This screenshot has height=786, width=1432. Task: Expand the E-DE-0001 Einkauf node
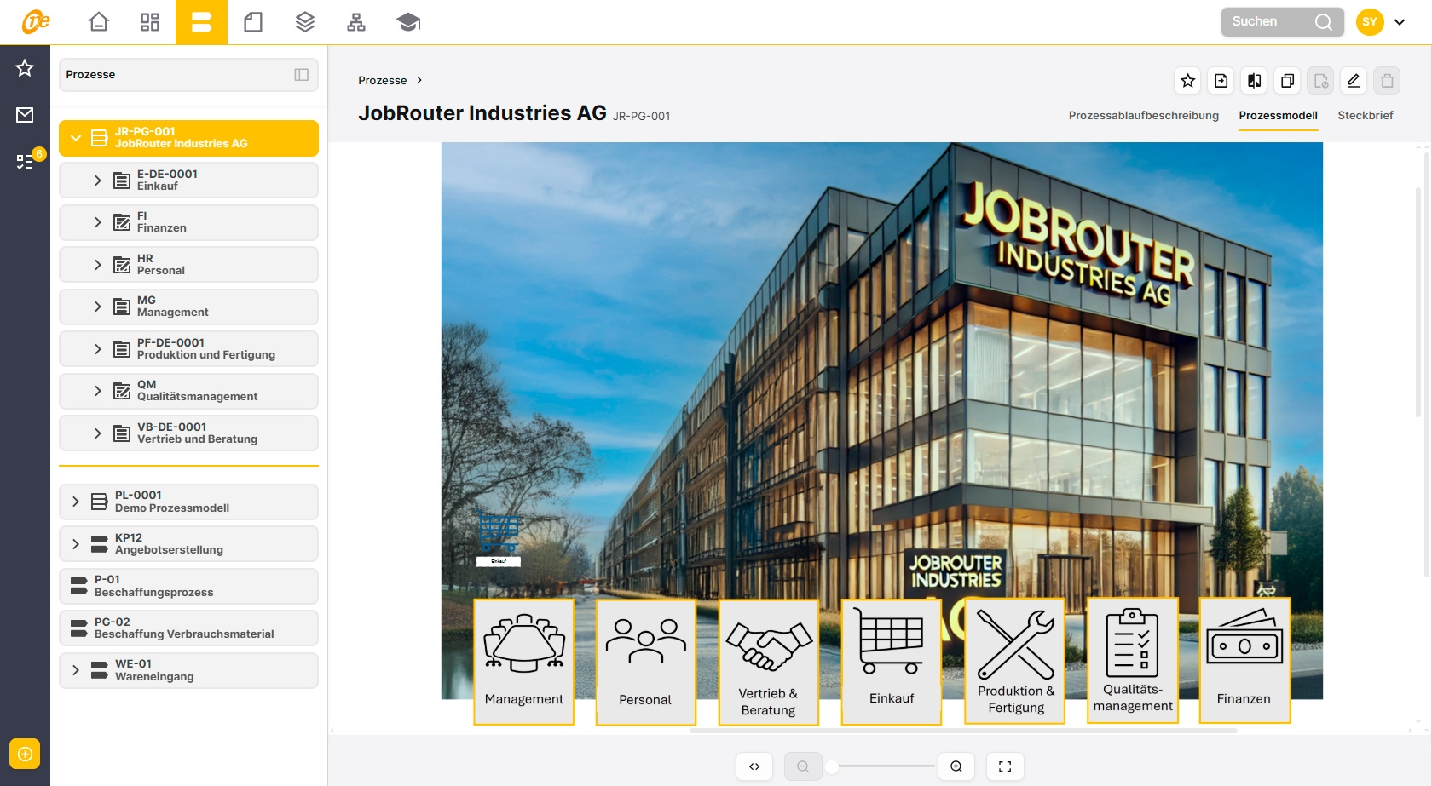click(98, 181)
